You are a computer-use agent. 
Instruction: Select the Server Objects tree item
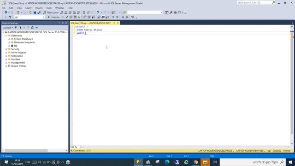[18, 53]
